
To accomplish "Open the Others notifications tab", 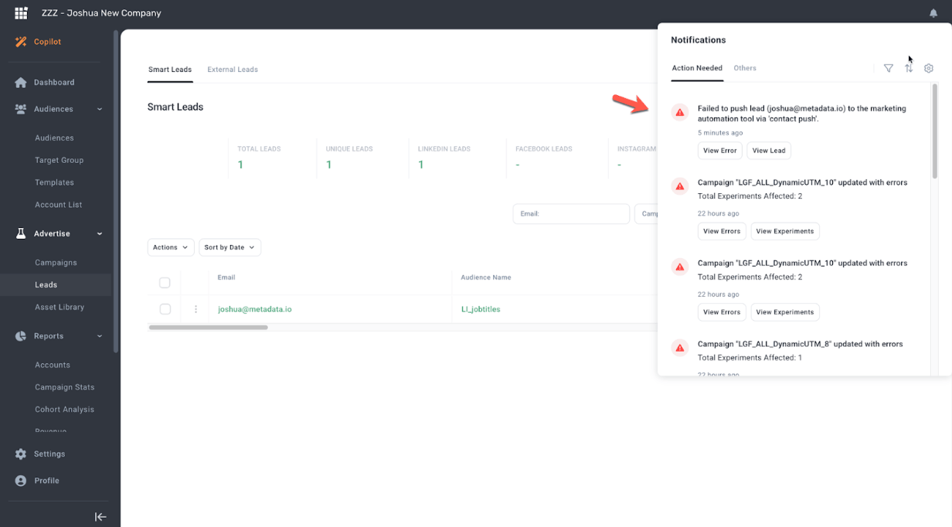I will point(745,68).
